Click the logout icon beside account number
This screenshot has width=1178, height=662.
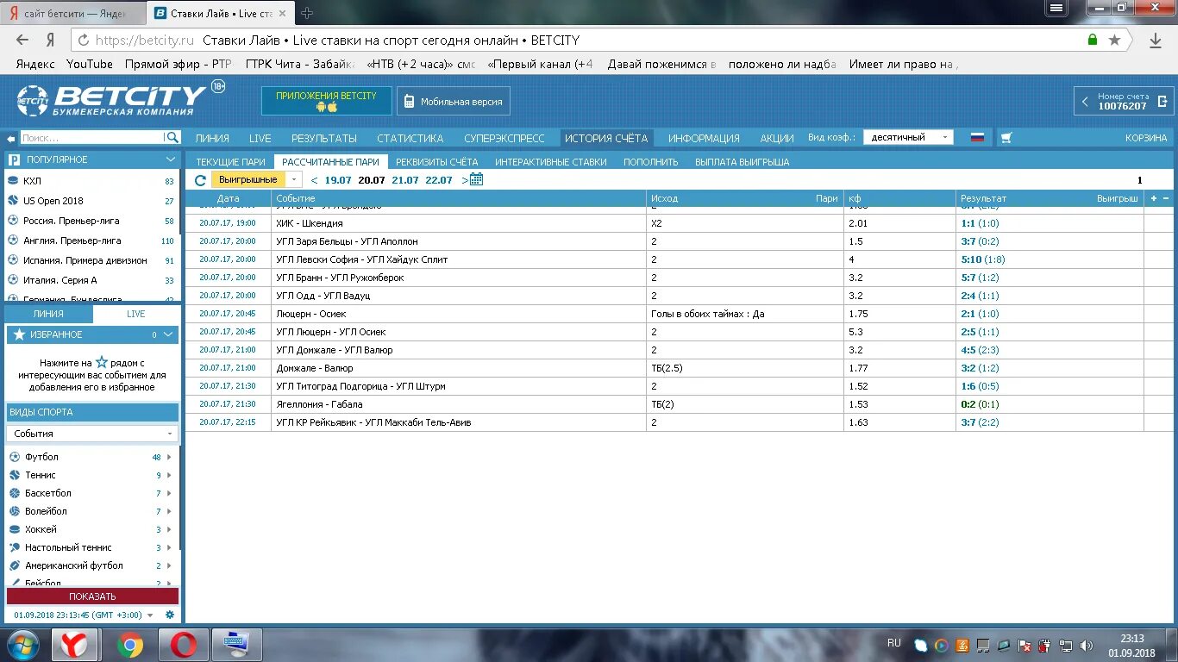(x=1162, y=101)
